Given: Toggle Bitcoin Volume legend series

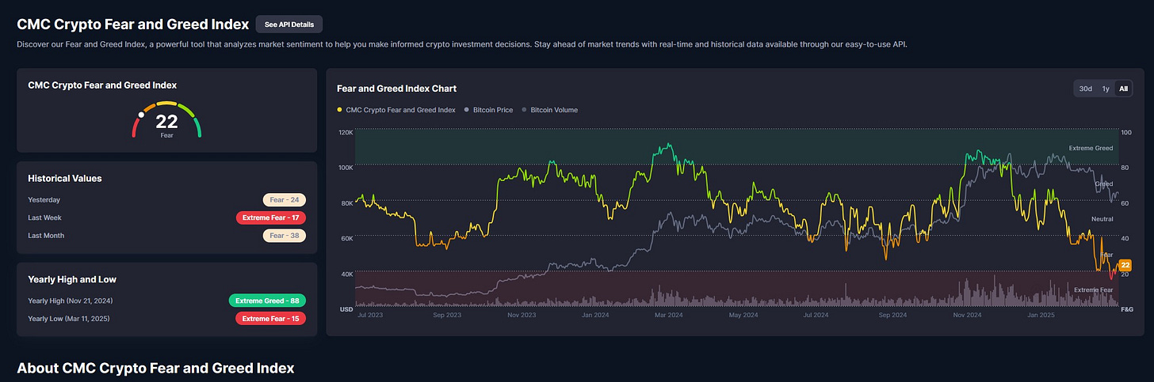Looking at the screenshot, I should pyautogui.click(x=550, y=110).
